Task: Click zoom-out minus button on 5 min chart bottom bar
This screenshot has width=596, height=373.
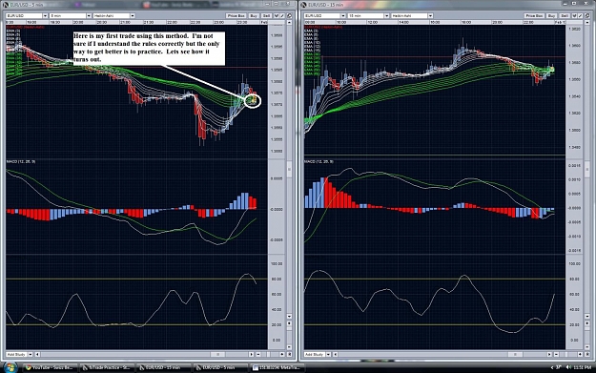Action: tap(258, 354)
